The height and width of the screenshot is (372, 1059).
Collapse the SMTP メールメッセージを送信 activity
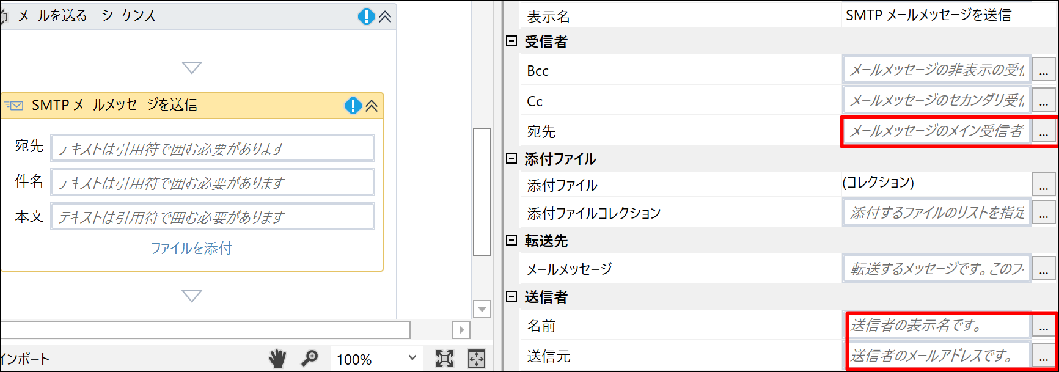pos(372,106)
